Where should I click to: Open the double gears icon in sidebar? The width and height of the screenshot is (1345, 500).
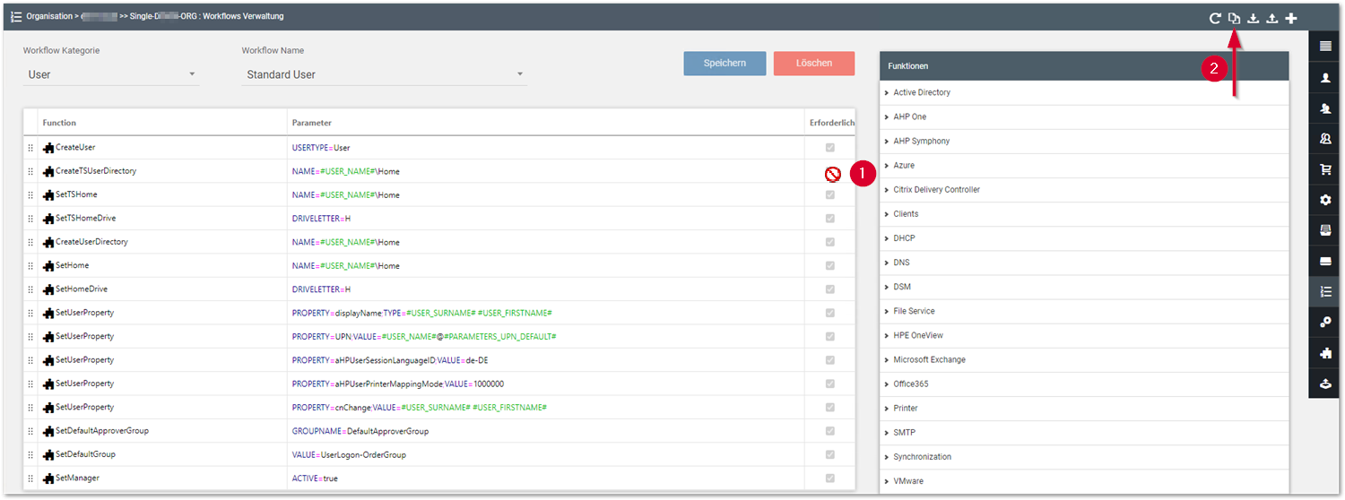pos(1325,323)
